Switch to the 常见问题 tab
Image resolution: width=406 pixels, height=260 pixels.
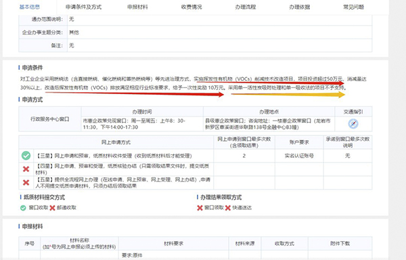tap(354, 7)
